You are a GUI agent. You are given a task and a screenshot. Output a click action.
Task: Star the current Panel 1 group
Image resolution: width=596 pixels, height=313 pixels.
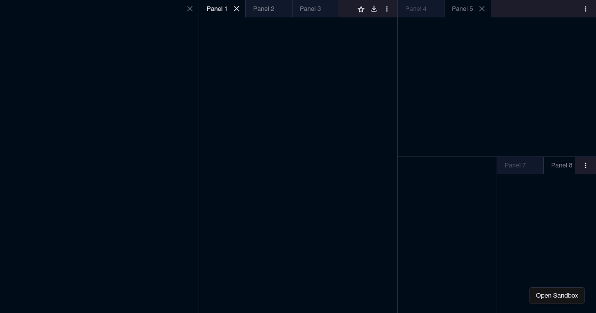pyautogui.click(x=361, y=9)
